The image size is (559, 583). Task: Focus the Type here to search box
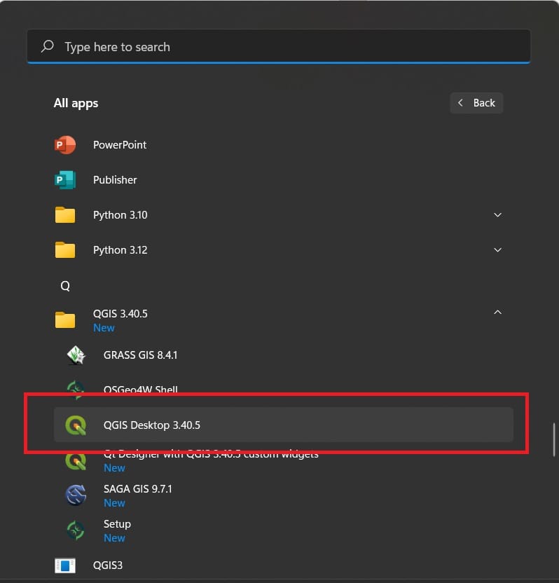[279, 46]
